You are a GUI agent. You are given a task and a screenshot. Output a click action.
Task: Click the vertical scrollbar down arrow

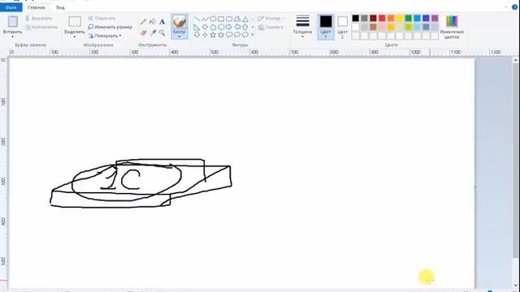(x=516, y=285)
